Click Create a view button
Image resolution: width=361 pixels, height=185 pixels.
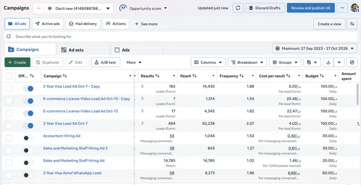[x=329, y=24]
